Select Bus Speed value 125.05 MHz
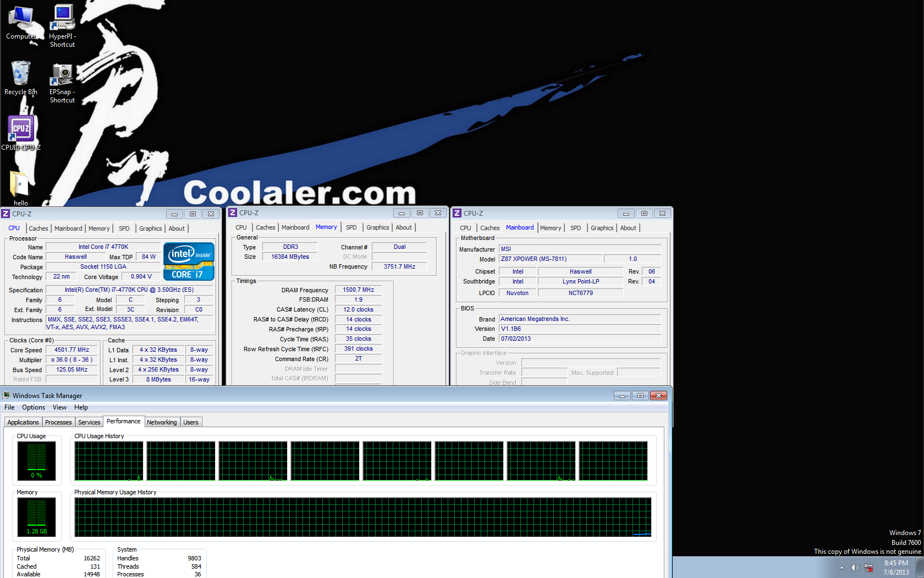Screen dimensions: 924x578 pos(71,369)
